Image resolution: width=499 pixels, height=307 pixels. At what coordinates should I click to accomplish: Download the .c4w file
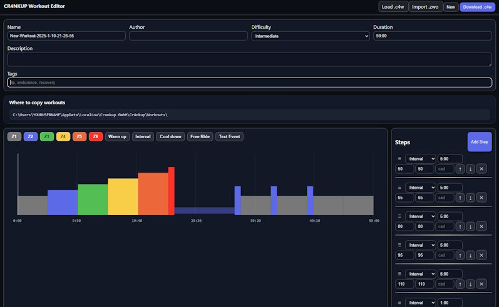point(477,7)
